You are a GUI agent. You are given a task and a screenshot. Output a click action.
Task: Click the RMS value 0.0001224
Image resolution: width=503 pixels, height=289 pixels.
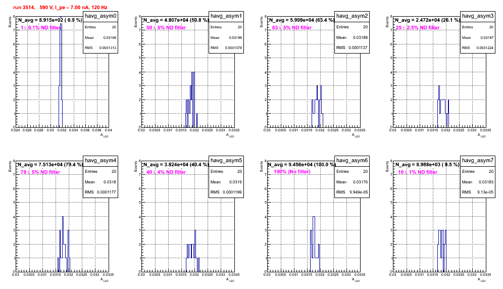[485, 48]
